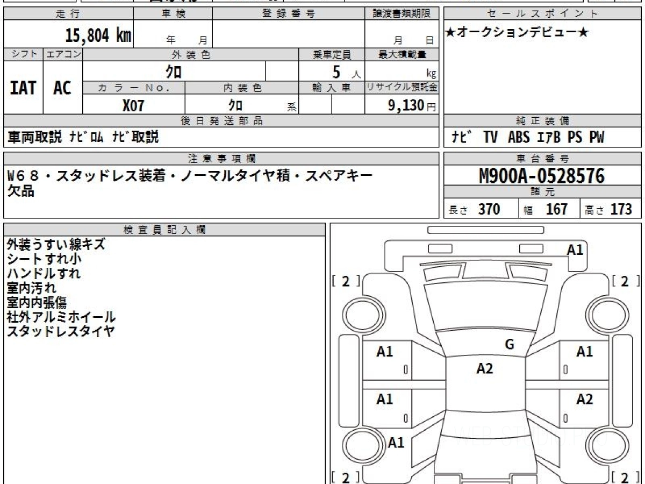Click the 外装色 header
Viewport: 645px width, 484px height.
click(191, 54)
